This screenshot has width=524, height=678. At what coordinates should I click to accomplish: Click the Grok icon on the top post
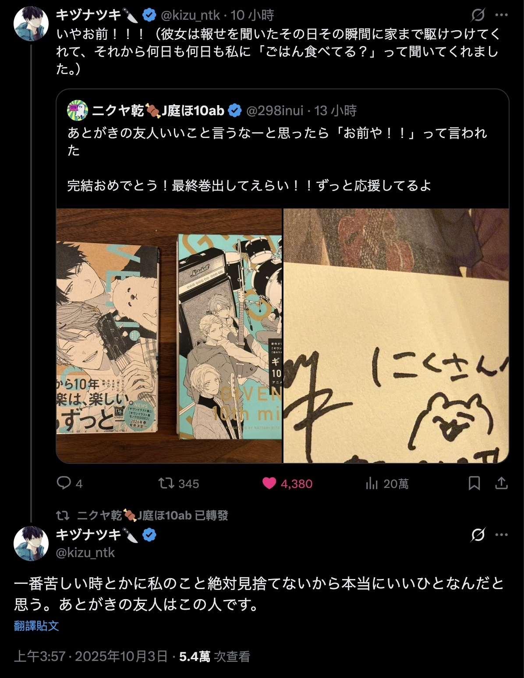(478, 15)
